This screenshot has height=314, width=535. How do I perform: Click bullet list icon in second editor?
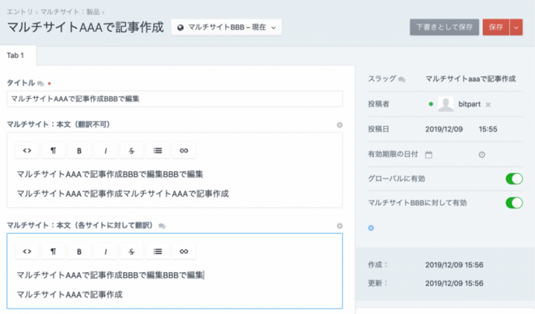tap(157, 251)
